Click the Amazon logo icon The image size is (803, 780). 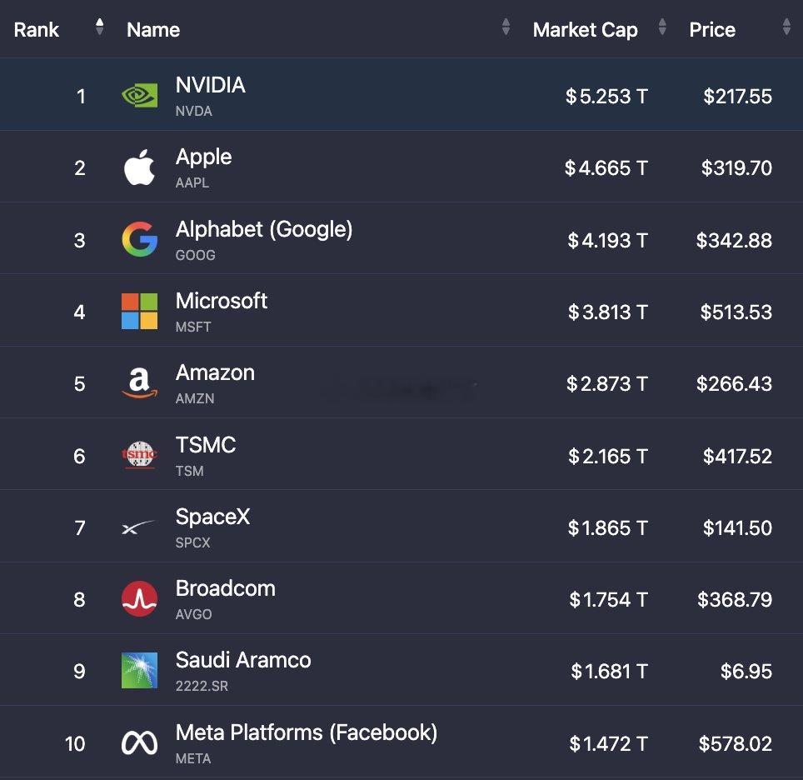(x=139, y=383)
